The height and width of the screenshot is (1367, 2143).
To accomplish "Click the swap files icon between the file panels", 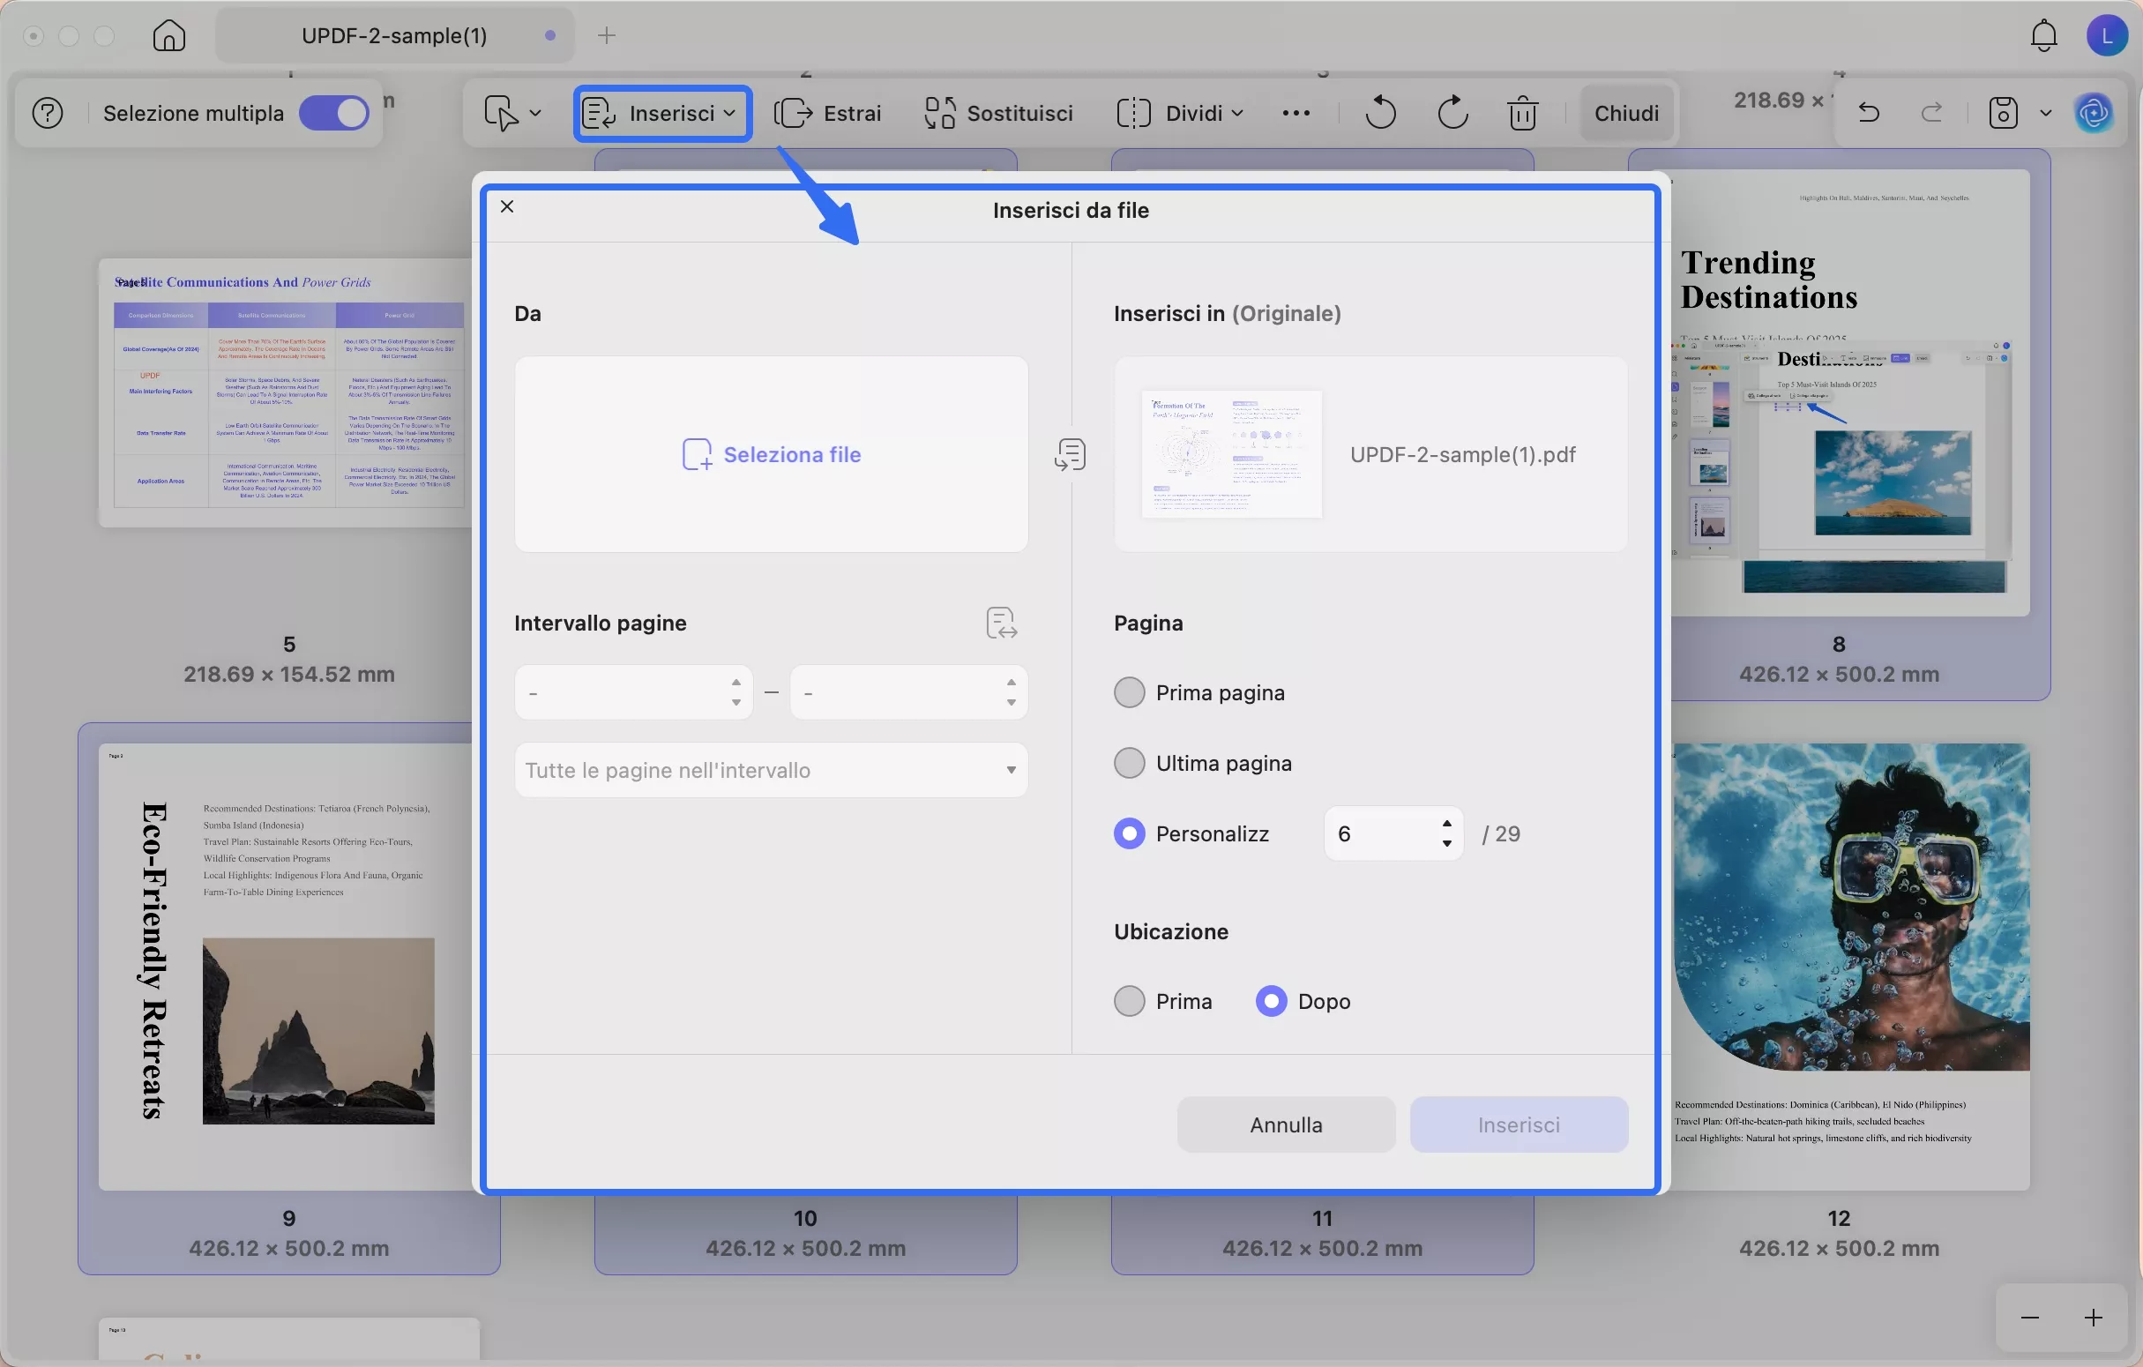I will click(x=1071, y=454).
